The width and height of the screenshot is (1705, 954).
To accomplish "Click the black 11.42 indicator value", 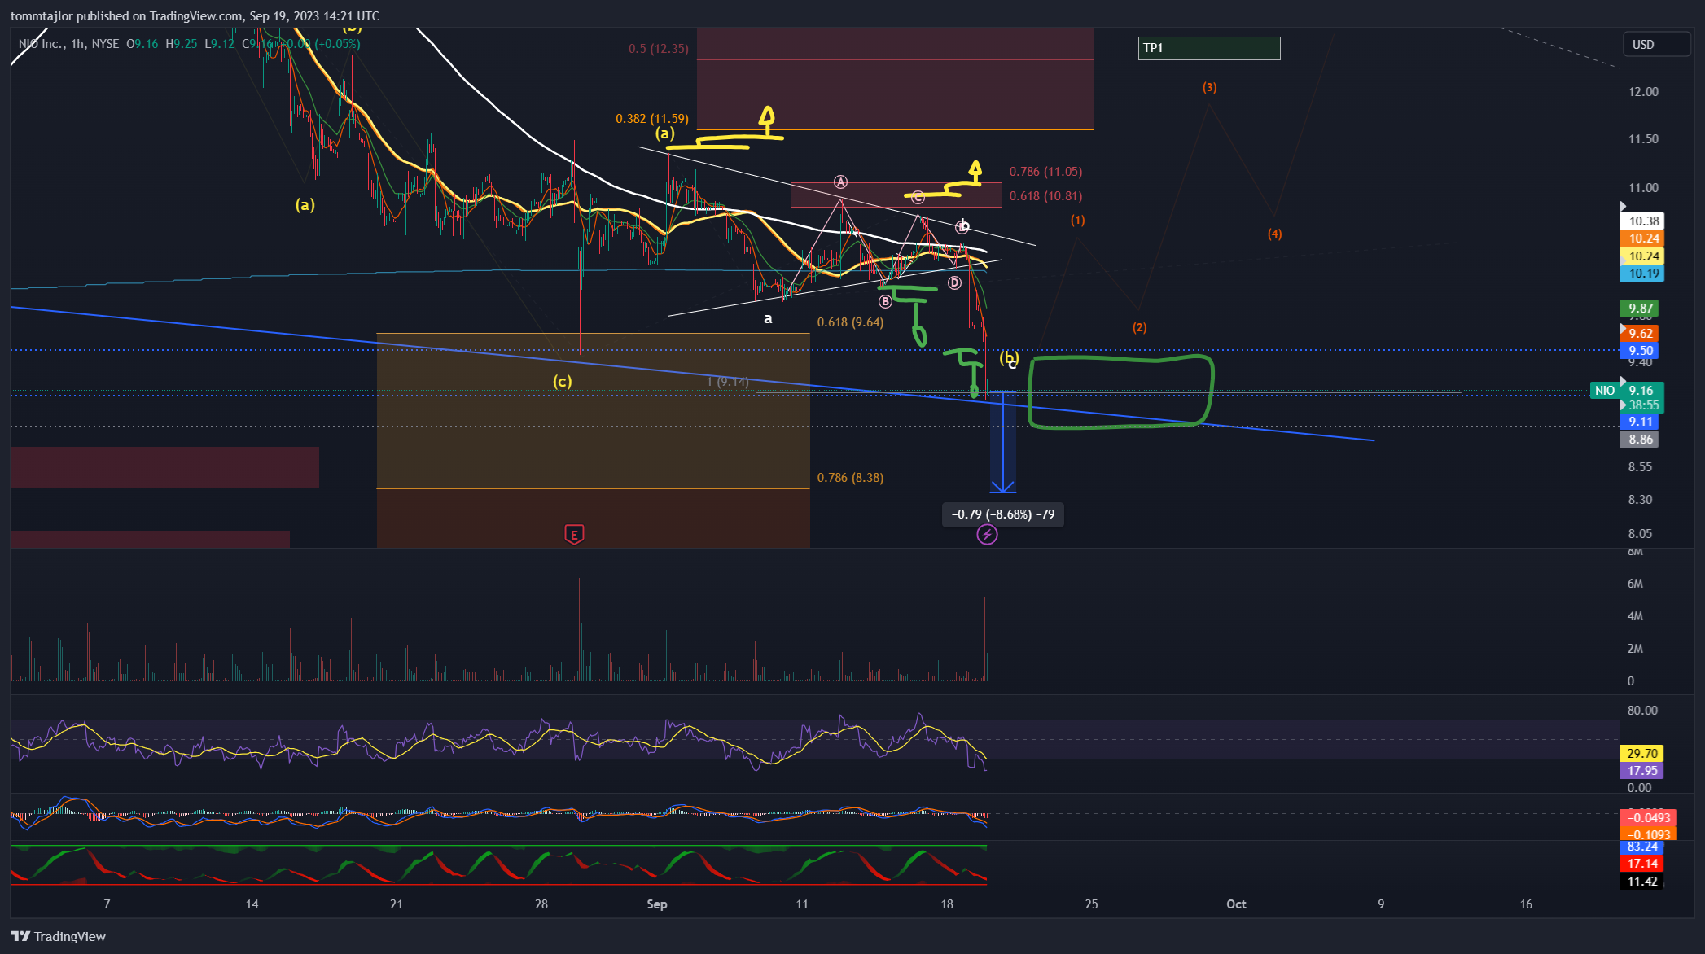I will coord(1641,882).
